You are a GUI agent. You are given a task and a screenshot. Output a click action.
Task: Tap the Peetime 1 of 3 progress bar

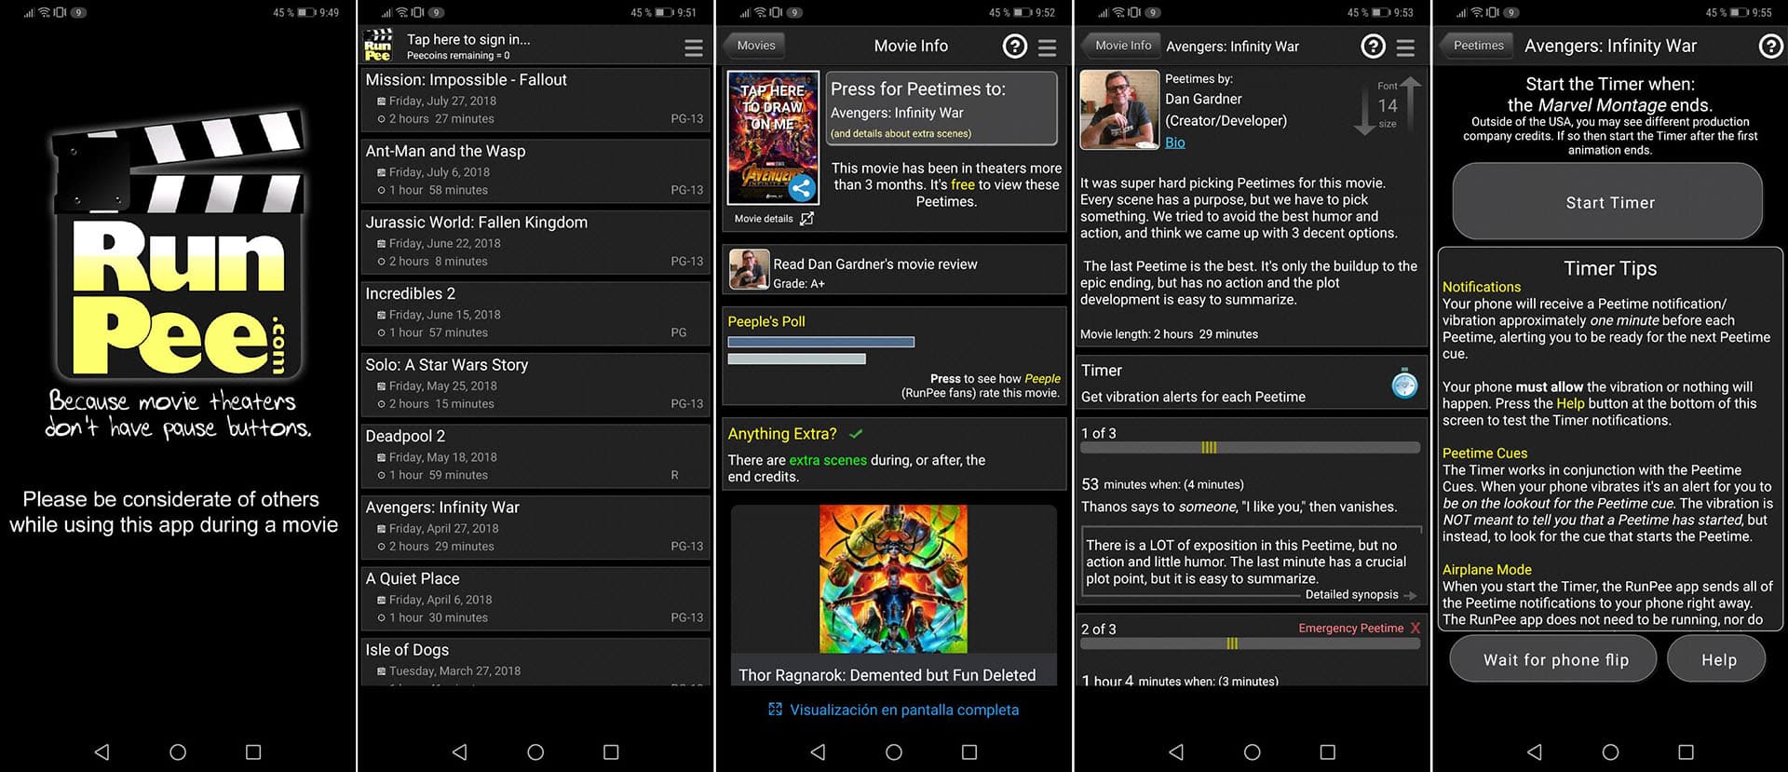pos(1250,448)
